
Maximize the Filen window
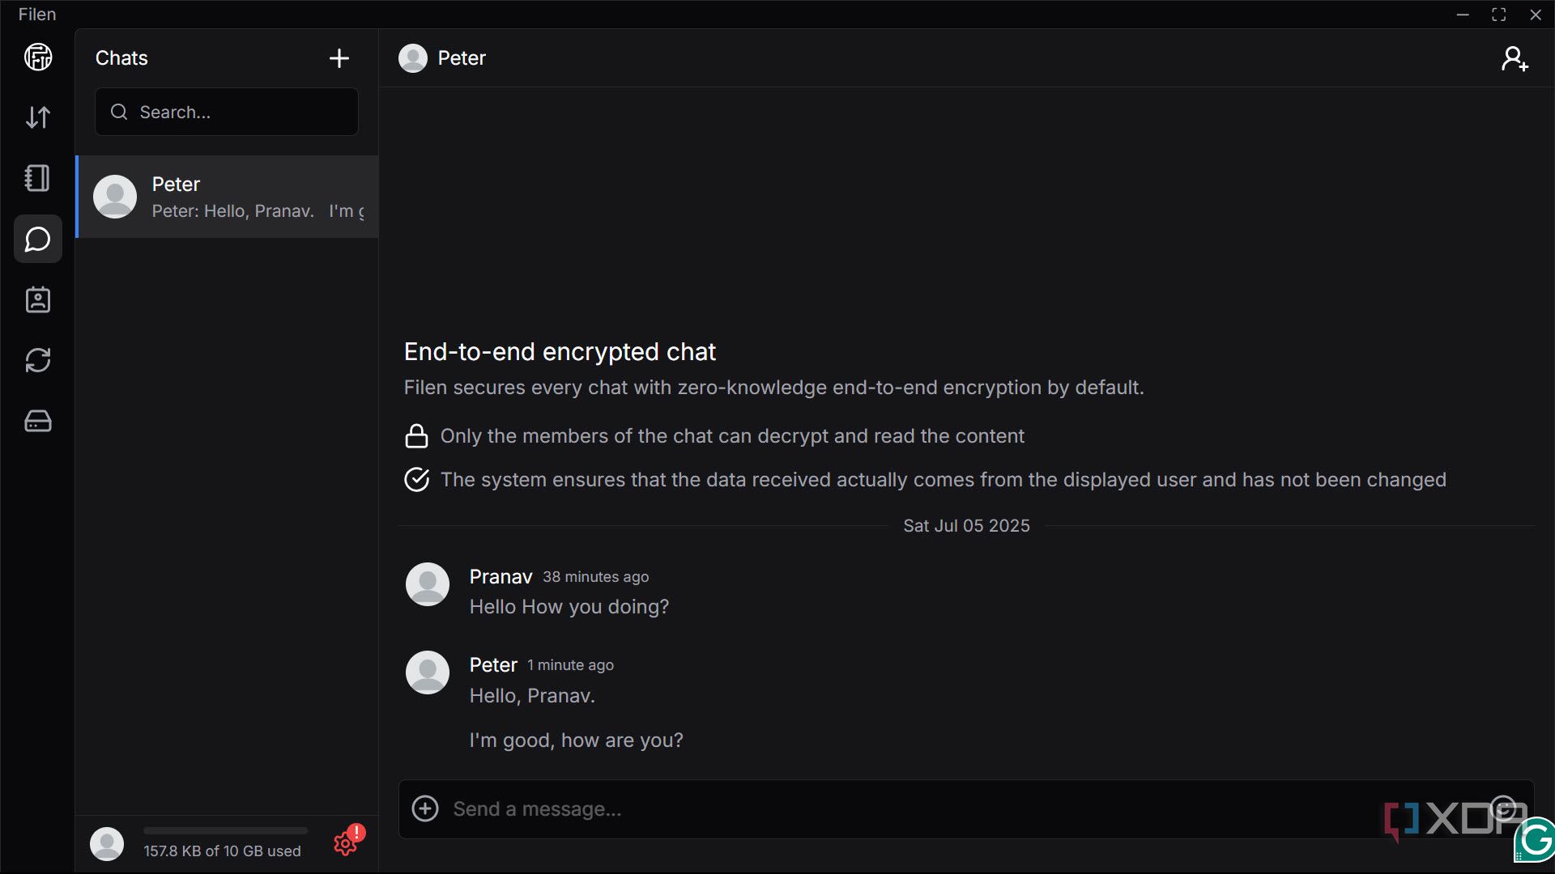click(1499, 15)
